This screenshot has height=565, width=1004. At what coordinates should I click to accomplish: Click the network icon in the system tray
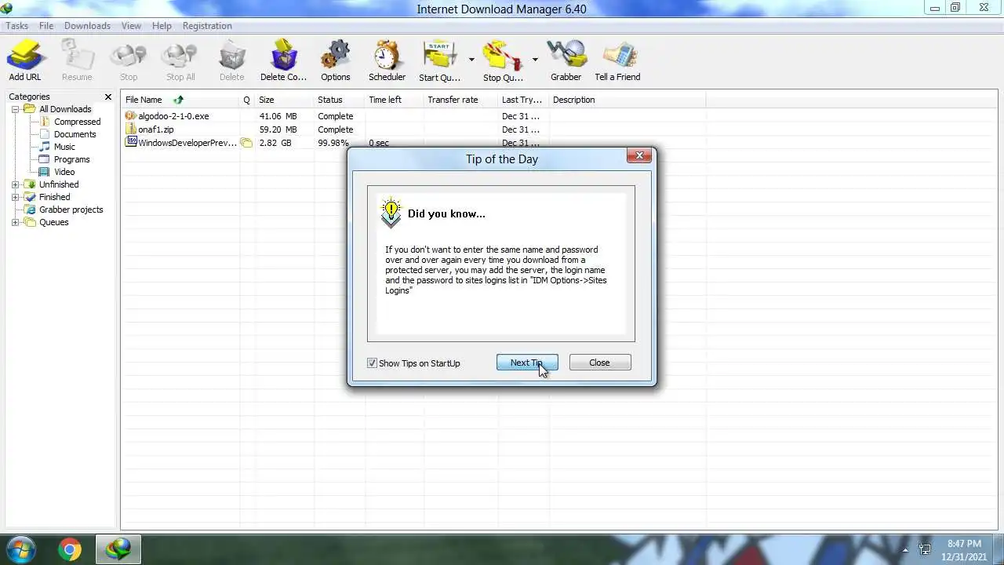click(925, 550)
